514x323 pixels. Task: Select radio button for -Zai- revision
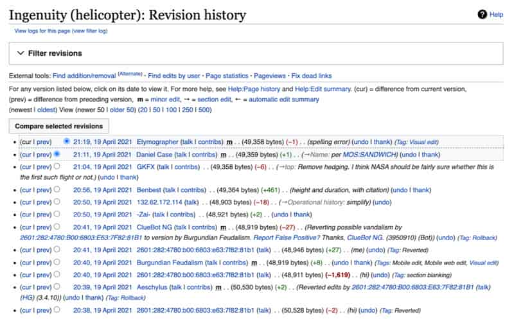[57, 214]
